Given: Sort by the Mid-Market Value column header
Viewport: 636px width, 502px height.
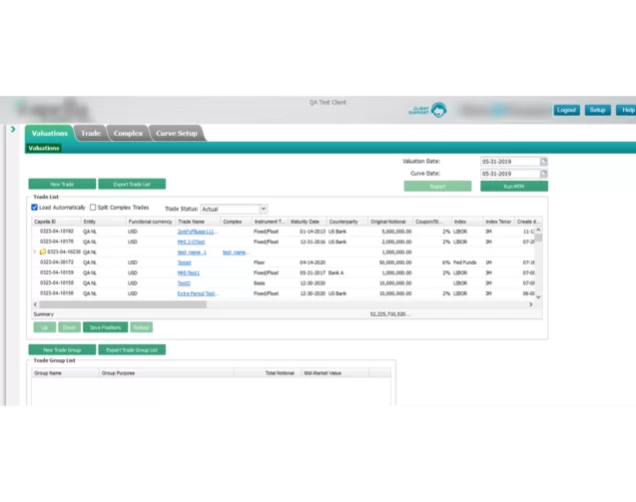Looking at the screenshot, I should pyautogui.click(x=335, y=373).
